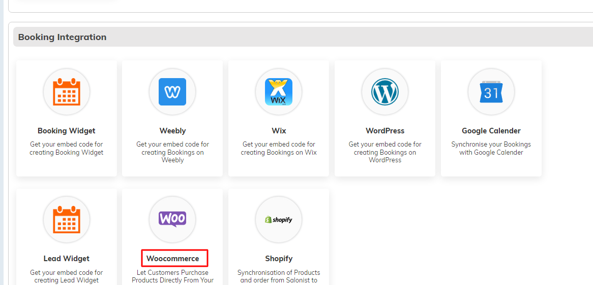Open the Shopify integration title
The height and width of the screenshot is (285, 593).
279,259
